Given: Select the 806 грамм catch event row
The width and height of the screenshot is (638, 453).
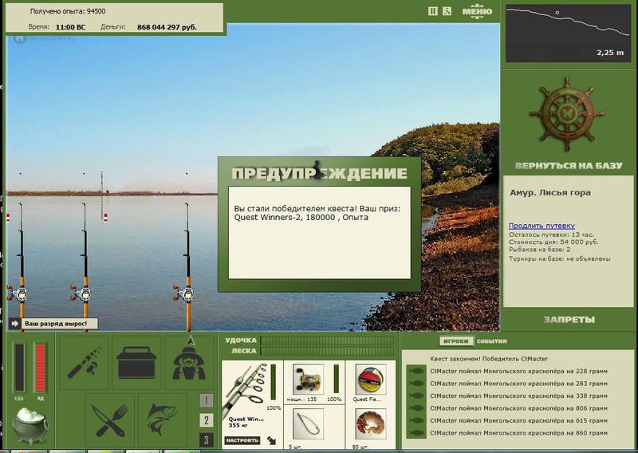Looking at the screenshot, I should 518,408.
